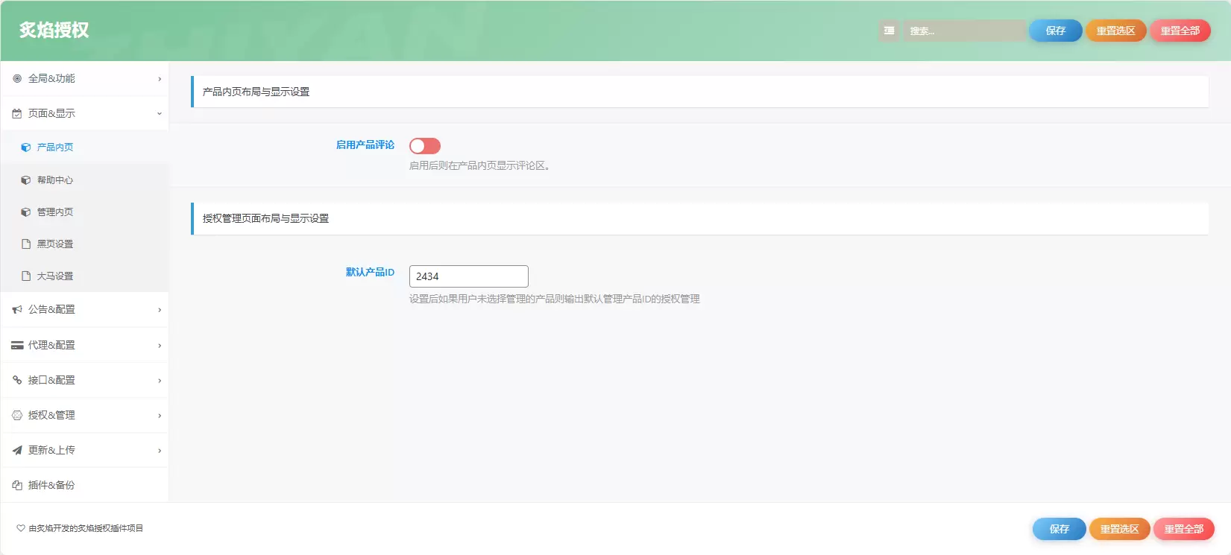Expand the 代理&配置 chevron
Screen dimensions: 1231x555
(x=160, y=346)
